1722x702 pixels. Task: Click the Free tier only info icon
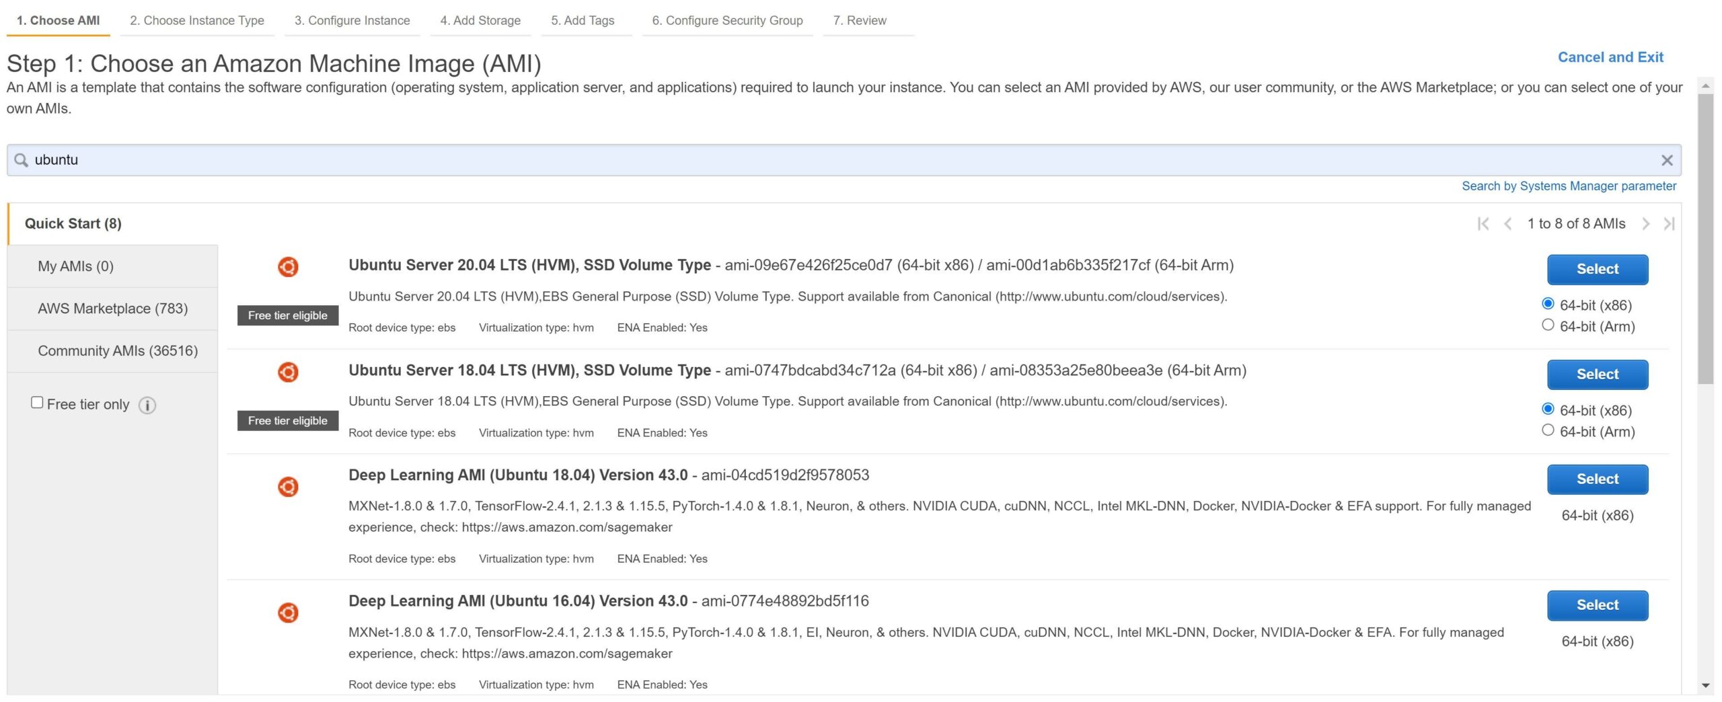click(147, 405)
